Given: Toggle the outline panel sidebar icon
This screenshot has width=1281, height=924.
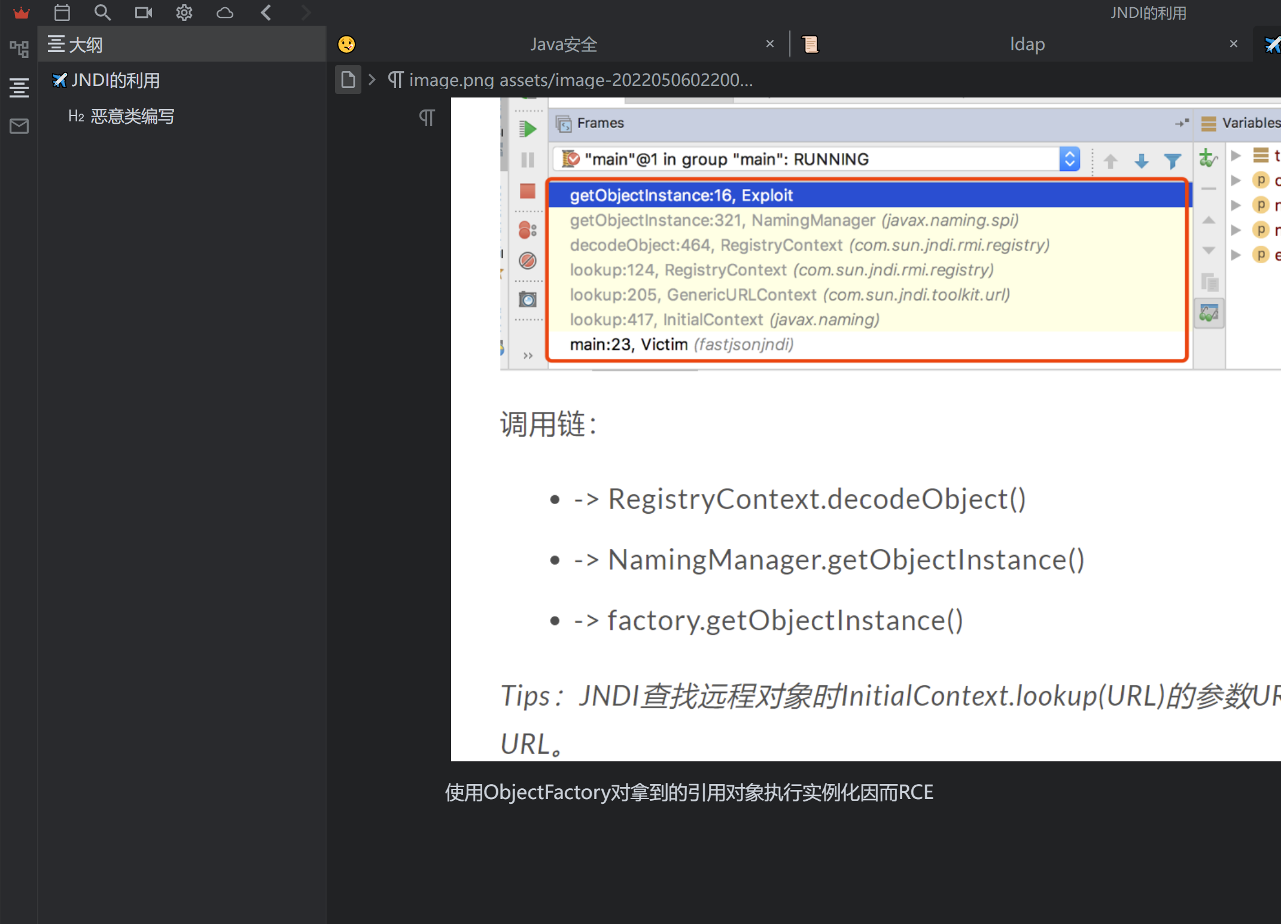Looking at the screenshot, I should [19, 88].
